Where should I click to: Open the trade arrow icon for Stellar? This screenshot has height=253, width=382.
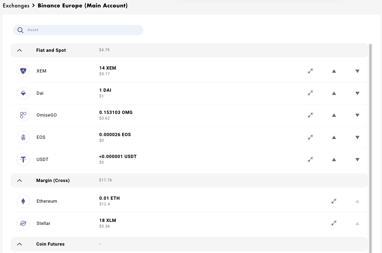pos(334,223)
